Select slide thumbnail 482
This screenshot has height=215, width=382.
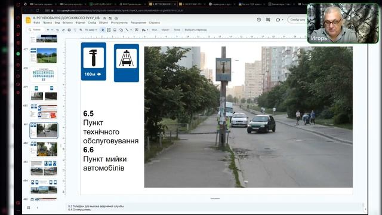(x=44, y=149)
